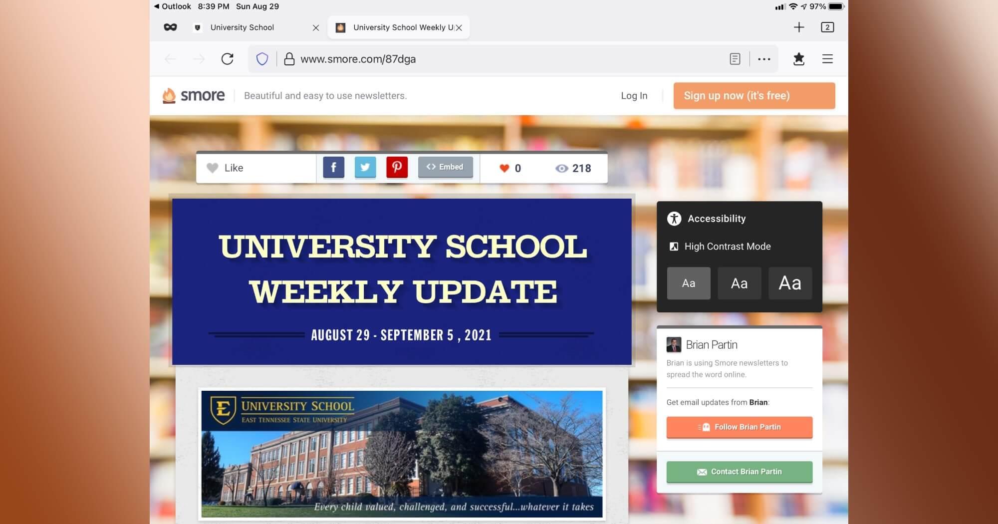Open the hamburger menu
This screenshot has width=998, height=524.
827,59
